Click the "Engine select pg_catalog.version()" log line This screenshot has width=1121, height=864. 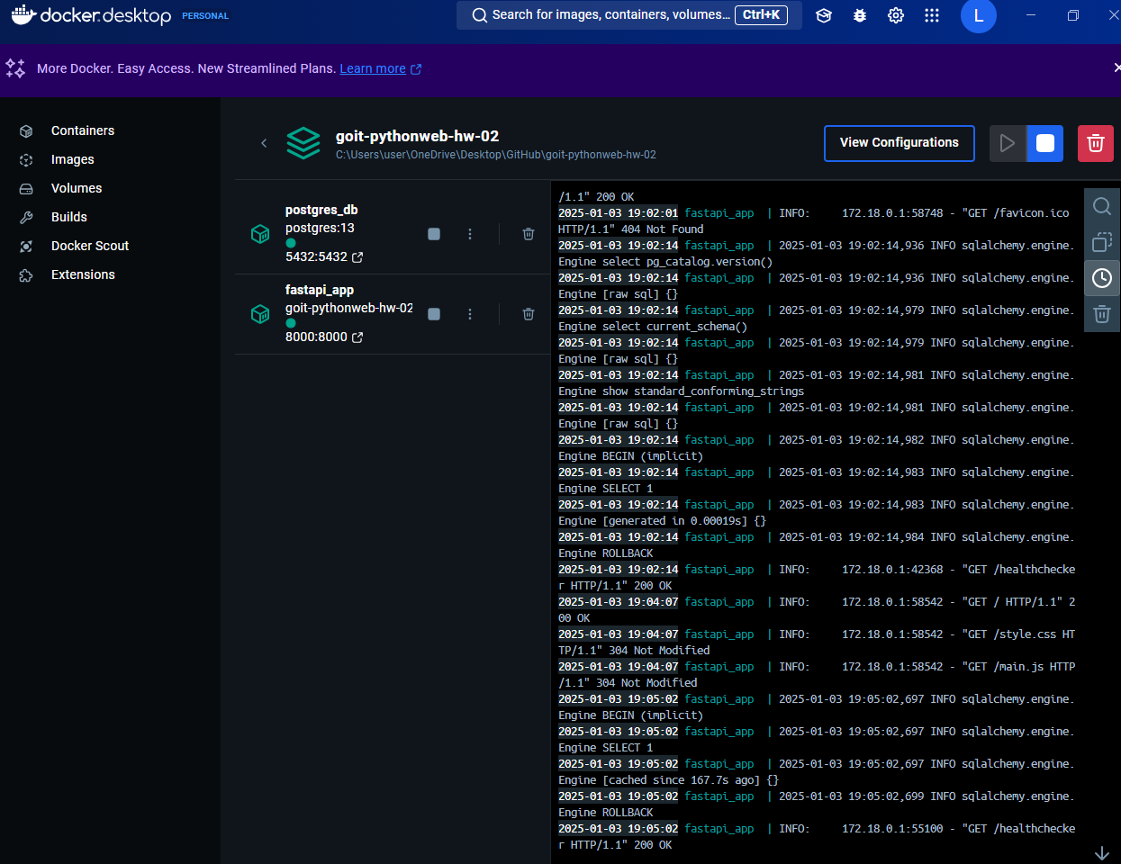click(665, 262)
